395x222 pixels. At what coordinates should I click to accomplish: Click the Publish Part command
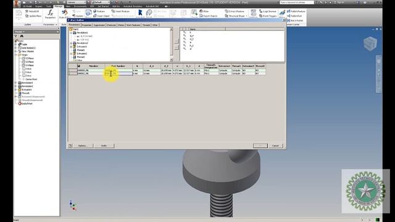(294, 16)
